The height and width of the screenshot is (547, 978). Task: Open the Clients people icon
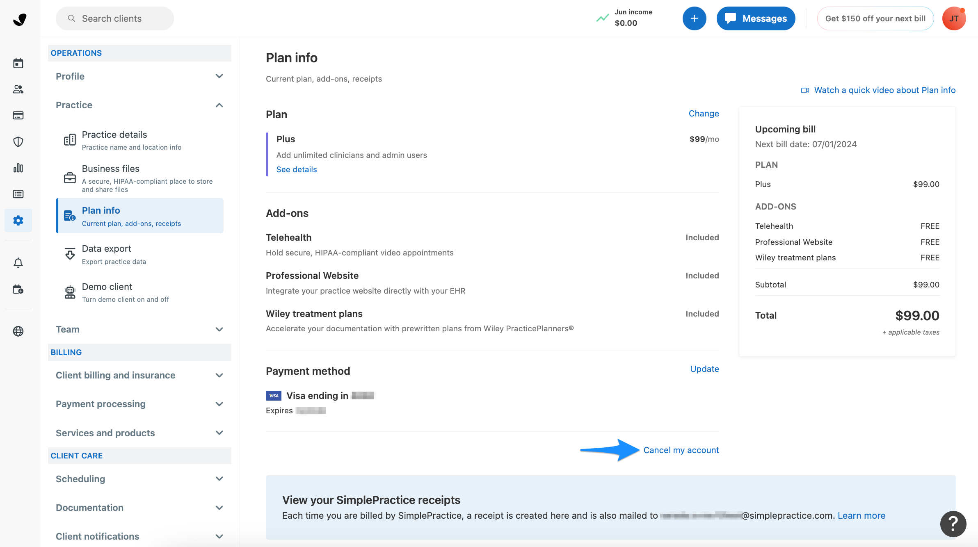coord(18,89)
